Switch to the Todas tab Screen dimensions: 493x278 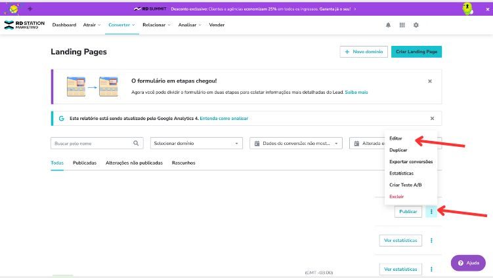coord(57,163)
